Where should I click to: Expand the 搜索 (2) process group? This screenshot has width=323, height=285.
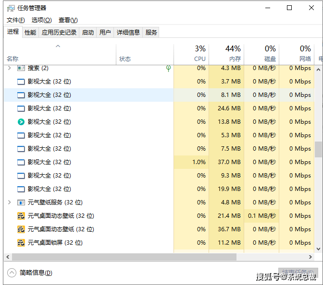pyautogui.click(x=10, y=68)
